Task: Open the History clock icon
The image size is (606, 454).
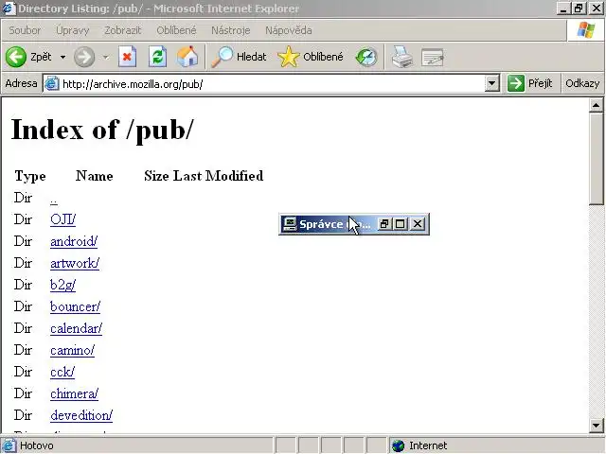Action: tap(366, 57)
